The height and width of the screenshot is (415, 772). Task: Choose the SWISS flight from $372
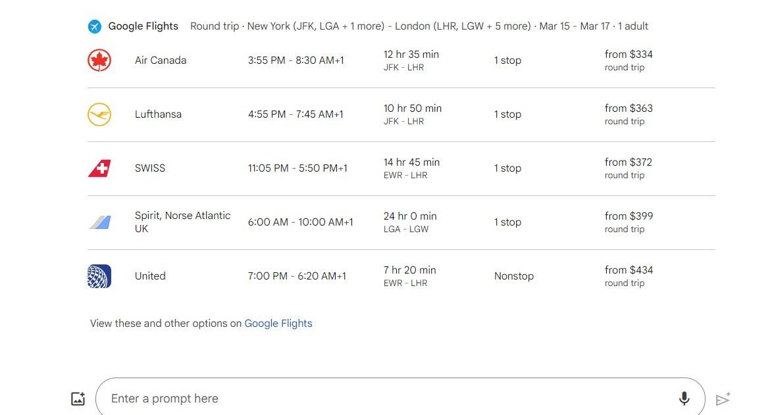(x=401, y=168)
